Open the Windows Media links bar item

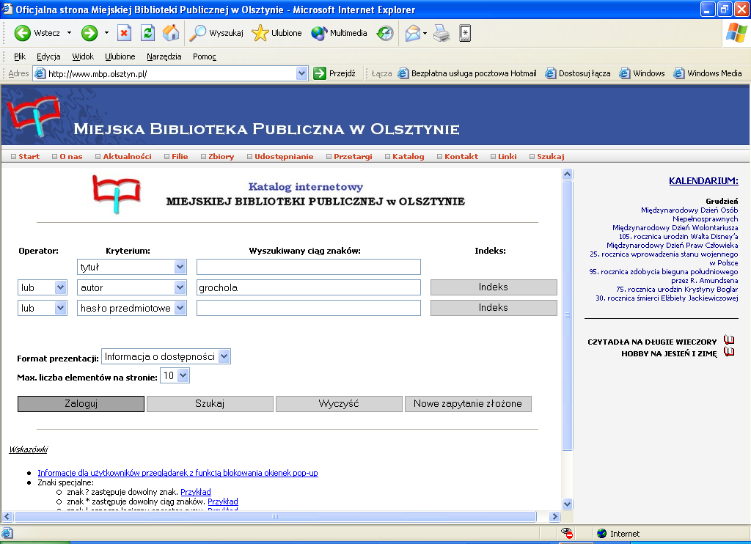(708, 73)
